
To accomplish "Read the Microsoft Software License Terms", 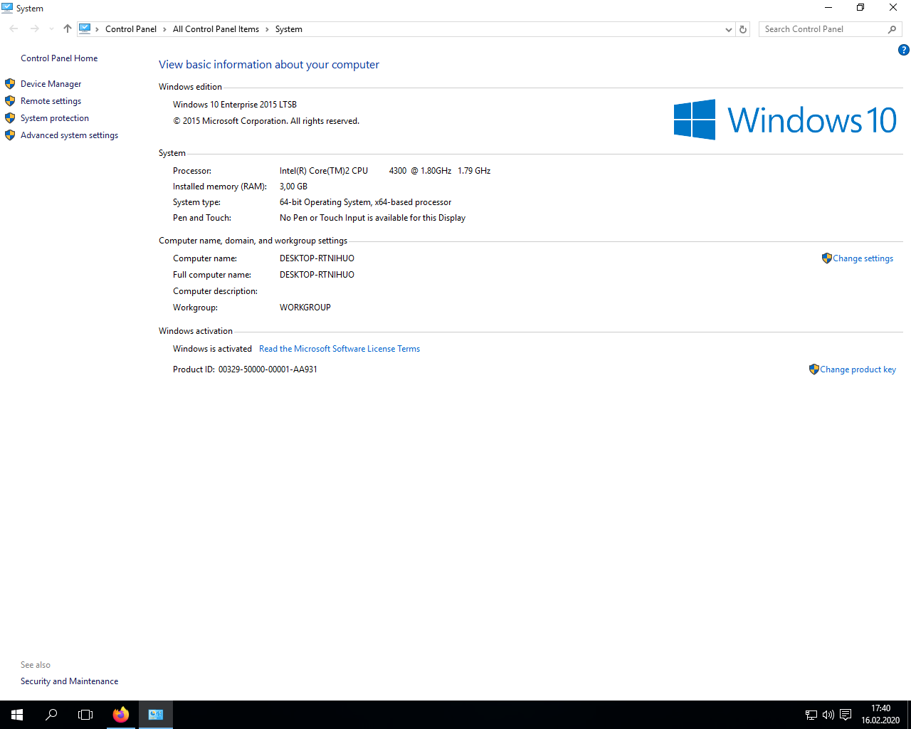I will 339,349.
